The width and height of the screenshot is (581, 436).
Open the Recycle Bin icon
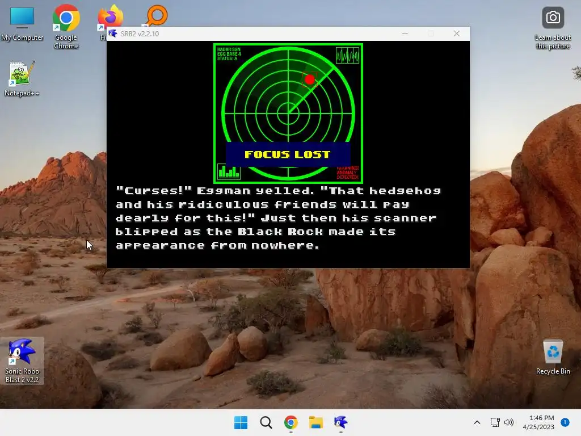click(553, 357)
